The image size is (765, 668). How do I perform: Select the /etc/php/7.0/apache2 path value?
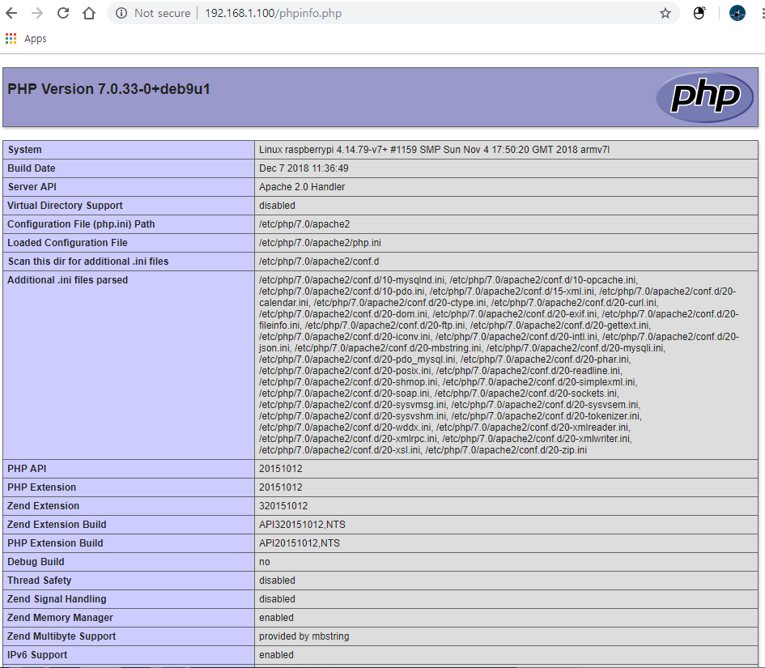click(x=304, y=224)
